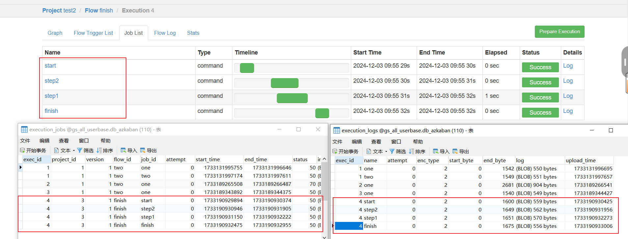Image resolution: width=628 pixels, height=239 pixels.
Task: Open View menu in execution_logs window
Action: pyautogui.click(x=376, y=142)
